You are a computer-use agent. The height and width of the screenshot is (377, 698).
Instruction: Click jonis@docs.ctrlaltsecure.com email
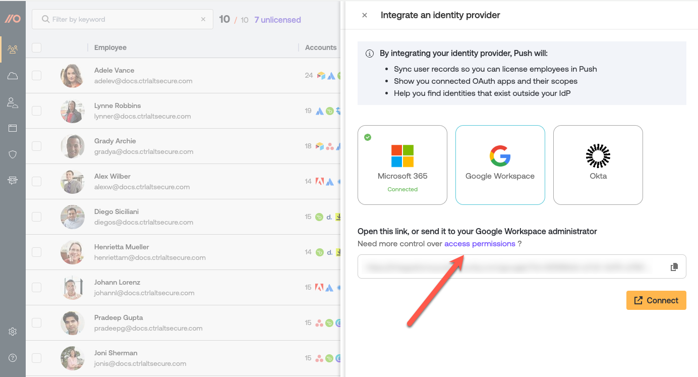point(140,363)
